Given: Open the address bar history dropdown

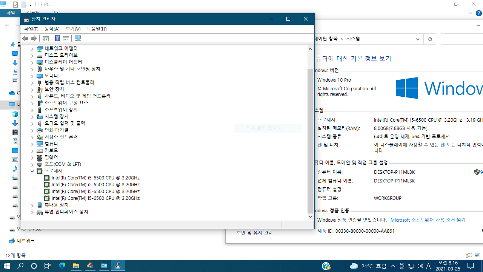Looking at the screenshot, I should click(418, 39).
